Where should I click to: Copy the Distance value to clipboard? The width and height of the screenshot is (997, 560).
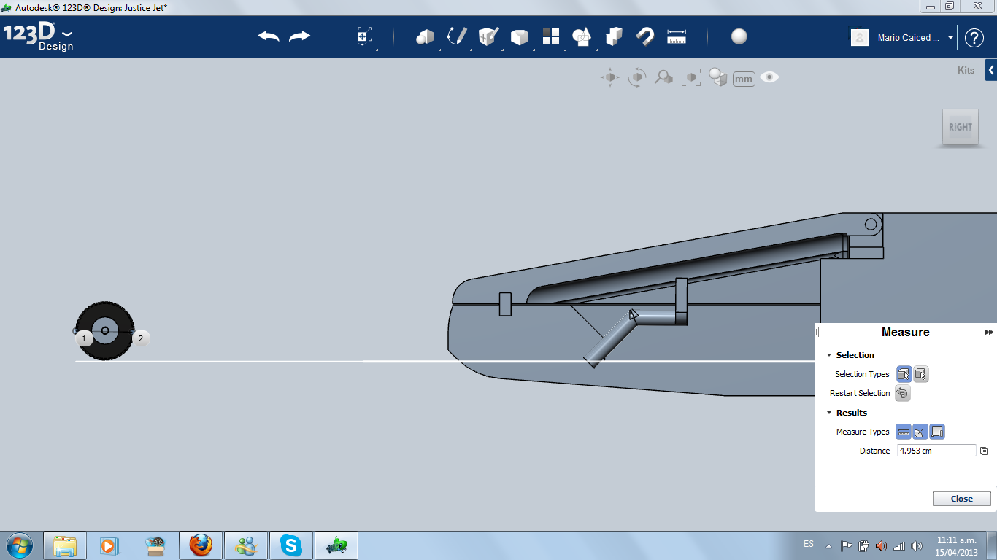[984, 451]
